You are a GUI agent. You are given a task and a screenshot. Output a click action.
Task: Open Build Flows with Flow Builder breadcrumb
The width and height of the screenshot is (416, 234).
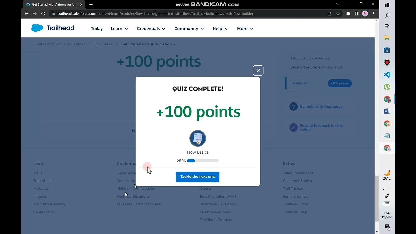click(x=60, y=44)
